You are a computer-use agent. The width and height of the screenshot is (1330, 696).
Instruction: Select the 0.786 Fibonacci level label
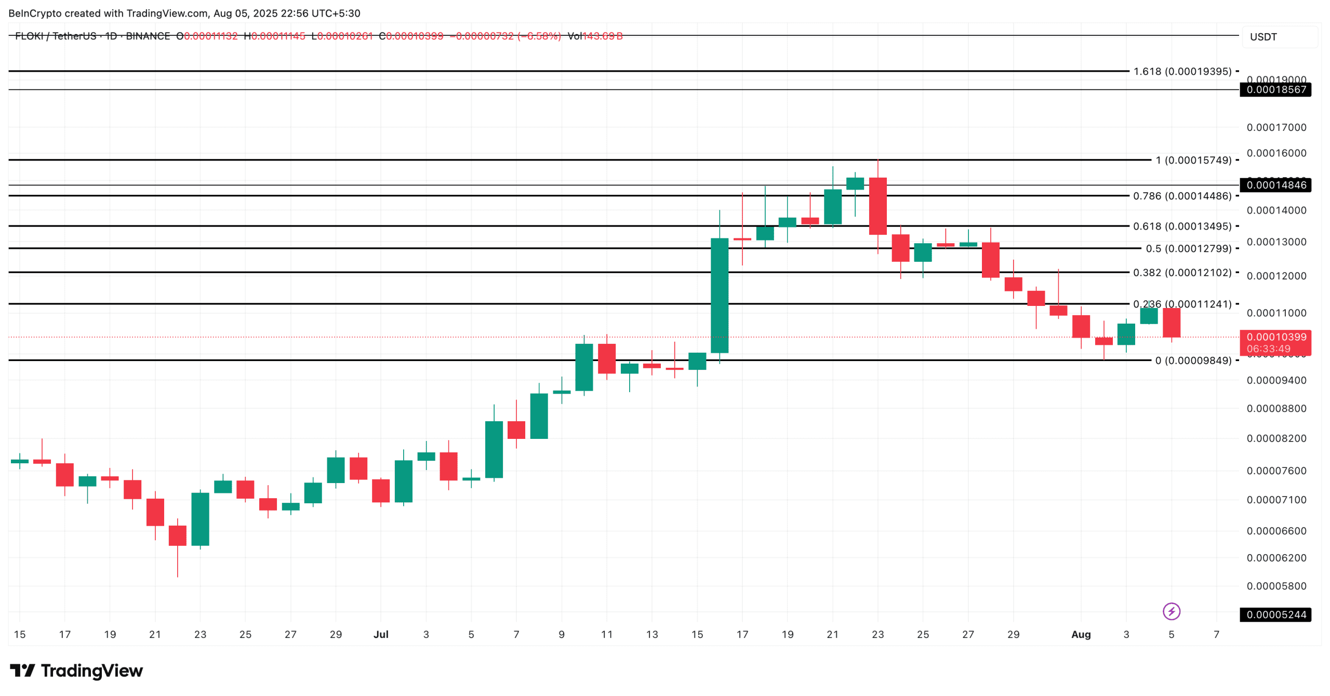[x=1182, y=196]
